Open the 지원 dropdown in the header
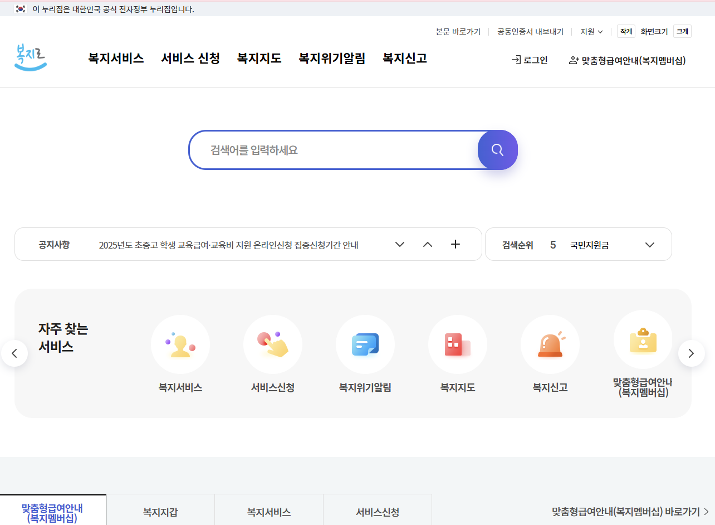Viewport: 715px width, 525px height. click(591, 32)
